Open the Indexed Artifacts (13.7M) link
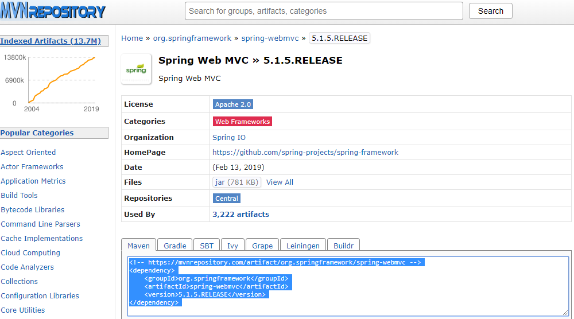 tap(51, 41)
